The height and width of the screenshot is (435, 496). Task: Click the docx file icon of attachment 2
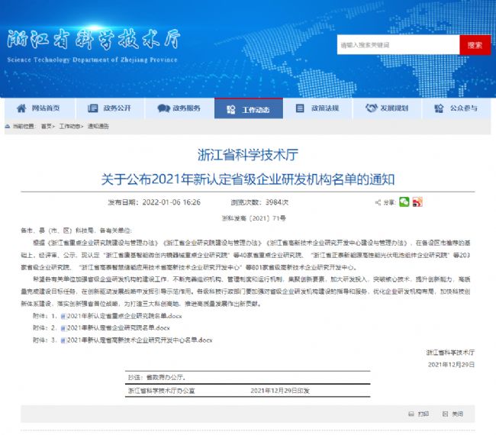[63, 328]
